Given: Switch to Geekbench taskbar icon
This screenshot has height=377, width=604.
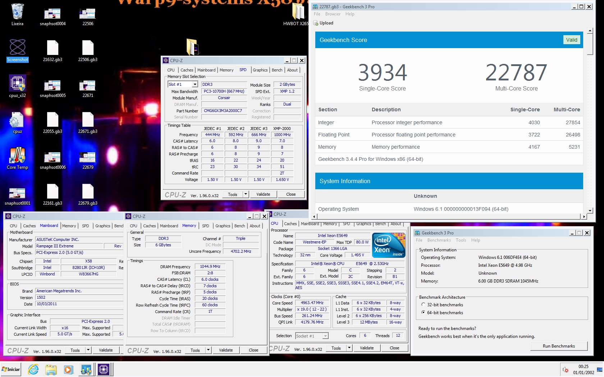Looking at the screenshot, I should [86, 369].
